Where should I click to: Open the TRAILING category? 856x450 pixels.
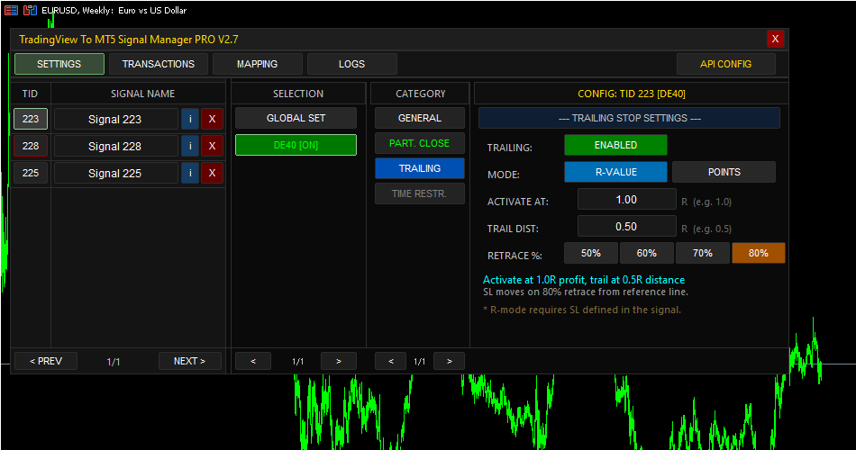[x=420, y=168]
